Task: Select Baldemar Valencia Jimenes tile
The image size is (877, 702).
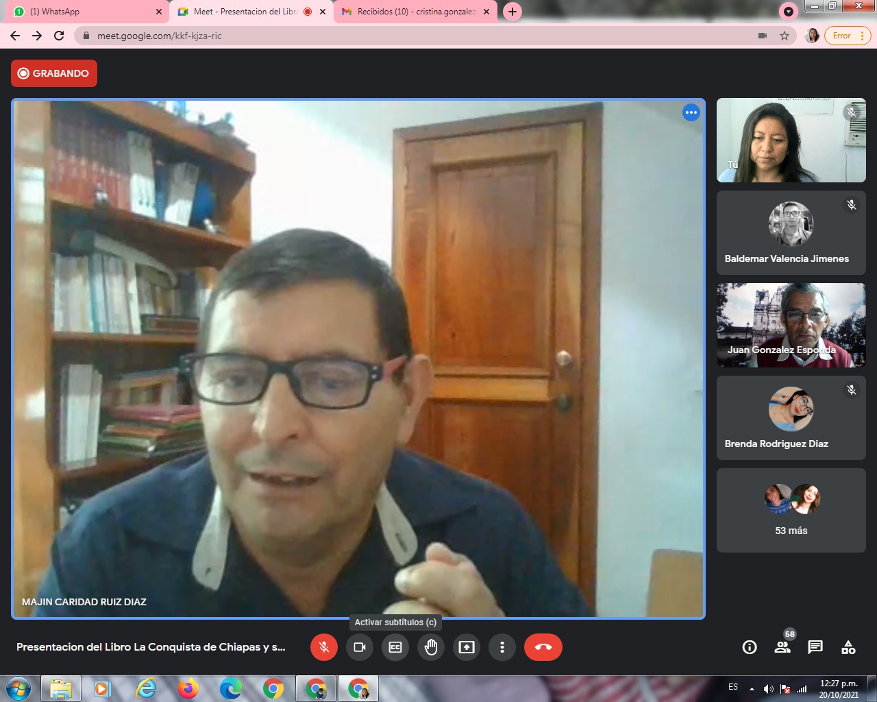Action: click(791, 233)
